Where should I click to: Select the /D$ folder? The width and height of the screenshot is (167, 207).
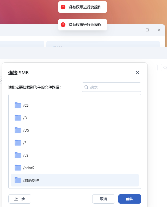tap(75, 130)
